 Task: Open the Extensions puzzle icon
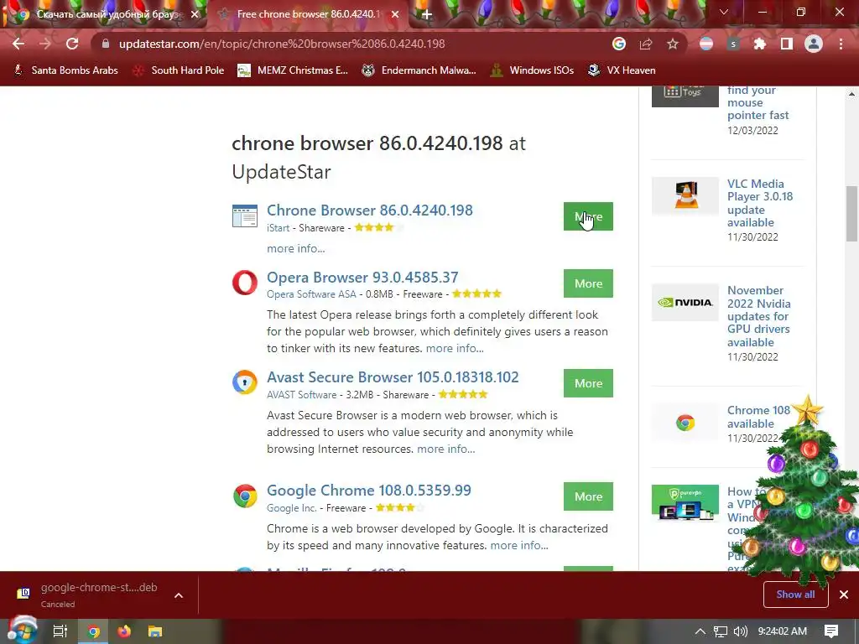(760, 44)
